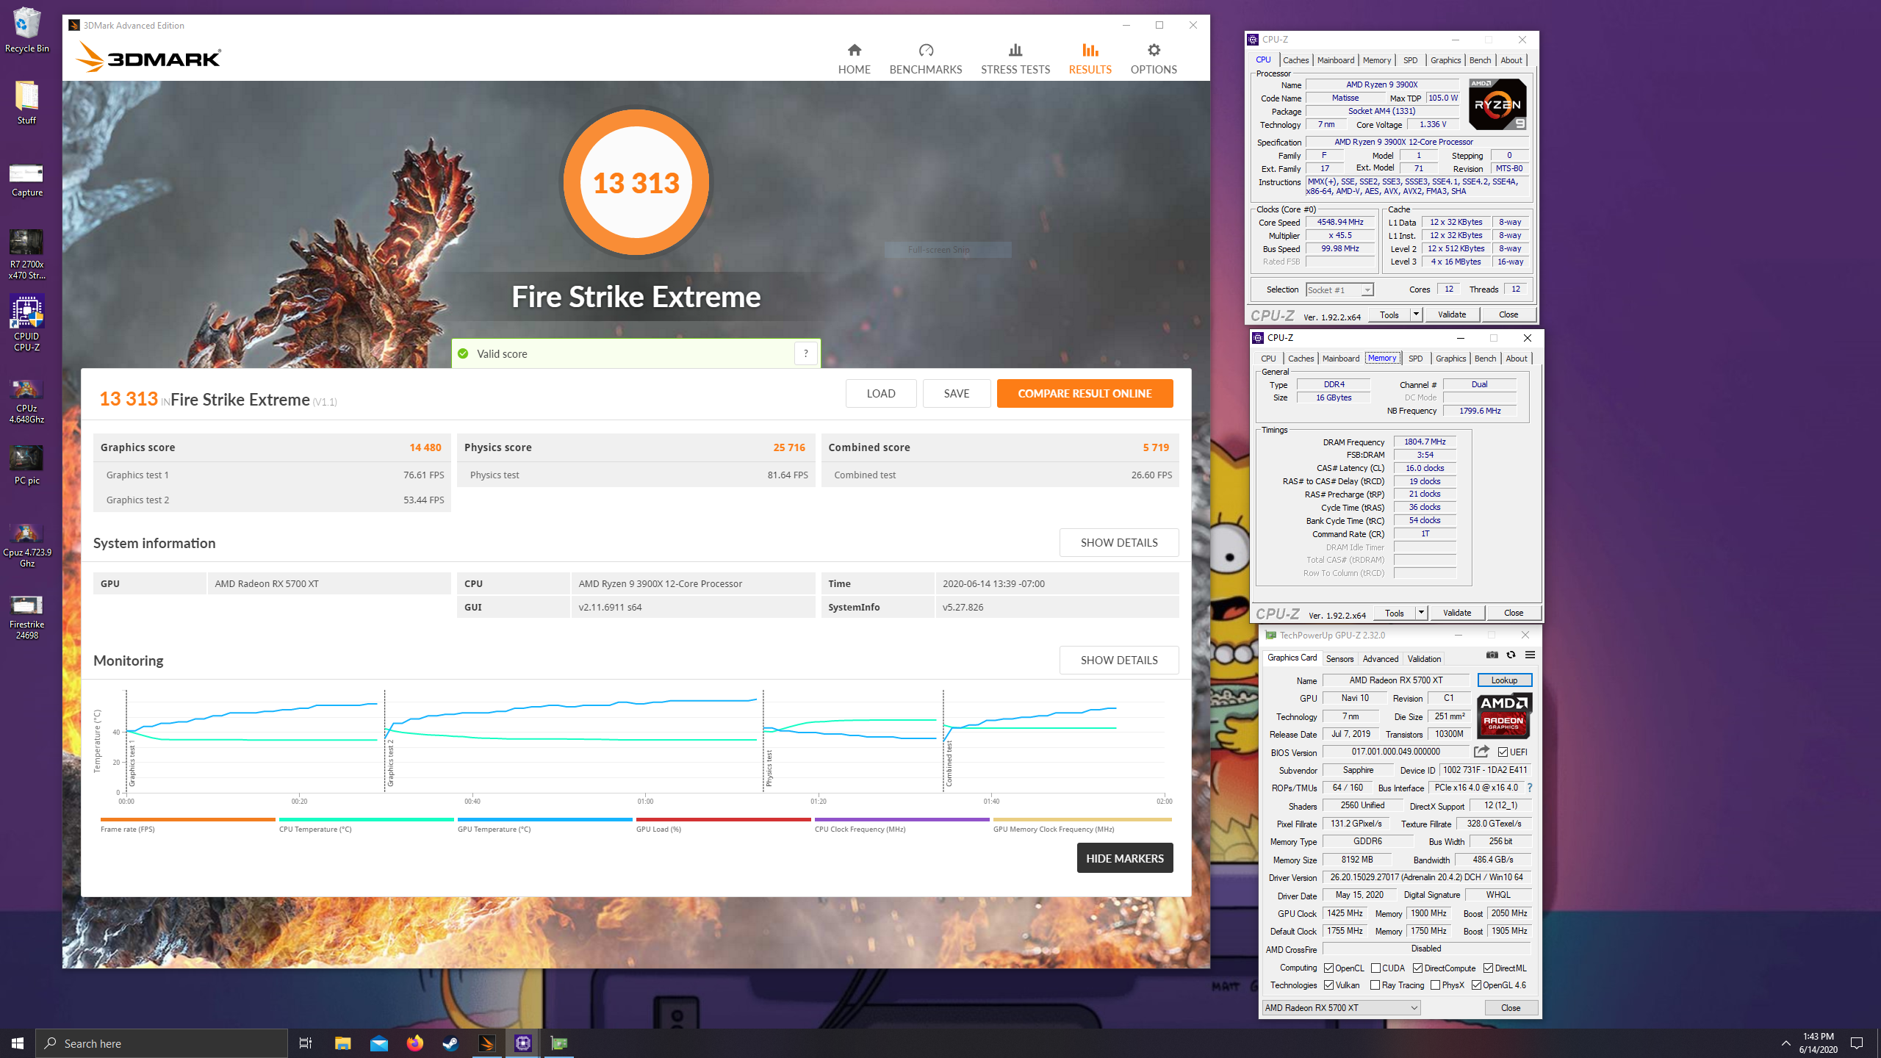Viewport: 1881px width, 1058px height.
Task: Select the CPUz 4.648Ghz desktop icon
Action: tap(27, 402)
